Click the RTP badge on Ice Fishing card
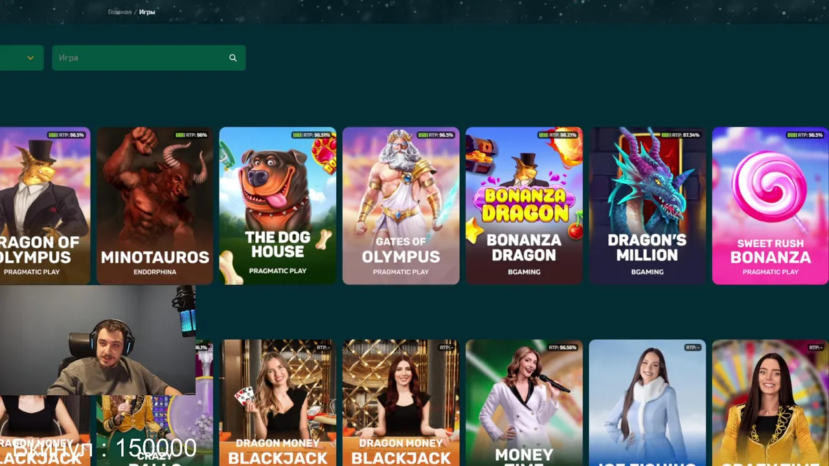The image size is (829, 466). pos(692,348)
